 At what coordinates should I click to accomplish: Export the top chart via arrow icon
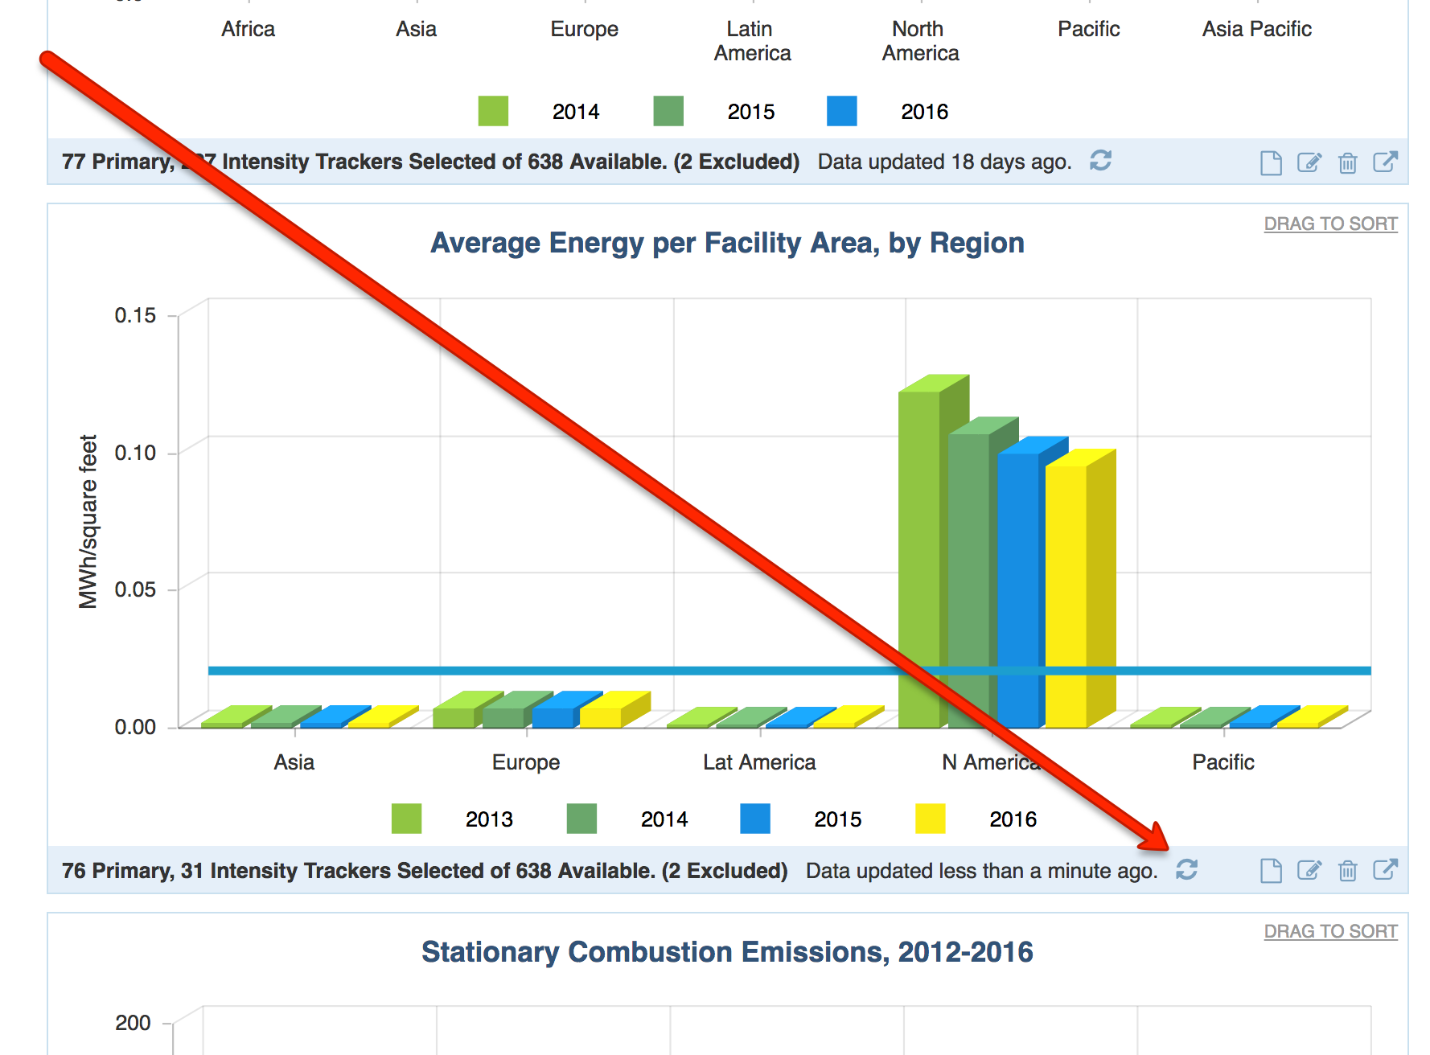(1385, 162)
